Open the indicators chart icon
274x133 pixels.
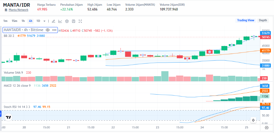click(60, 21)
